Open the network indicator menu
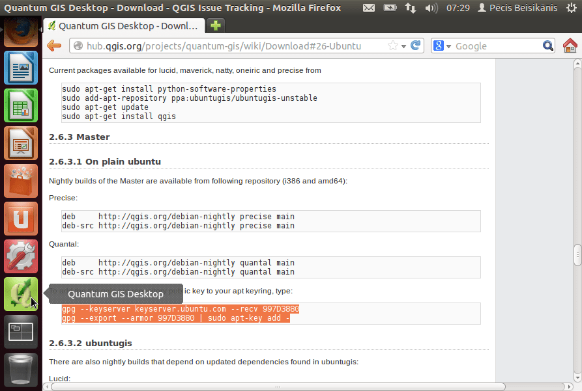 (x=411, y=7)
